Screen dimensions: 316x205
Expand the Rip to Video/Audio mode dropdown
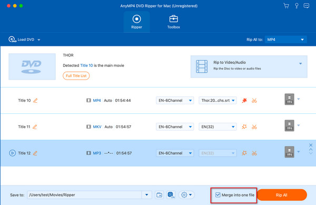tap(301, 64)
